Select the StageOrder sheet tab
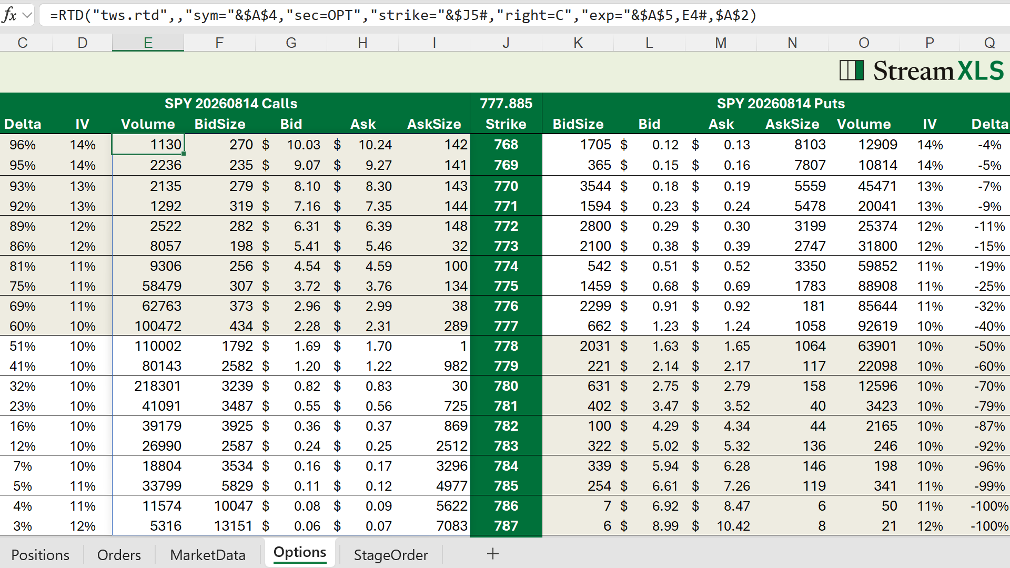Viewport: 1010px width, 568px height. point(391,555)
